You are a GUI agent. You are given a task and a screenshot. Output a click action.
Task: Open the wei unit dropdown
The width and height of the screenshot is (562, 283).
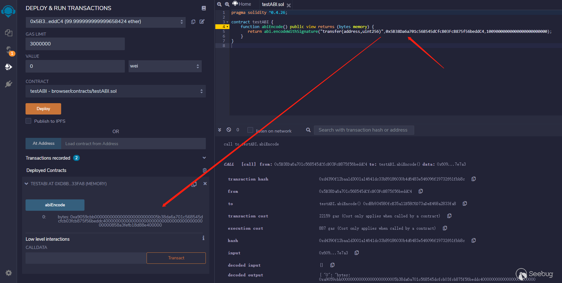pyautogui.click(x=165, y=66)
